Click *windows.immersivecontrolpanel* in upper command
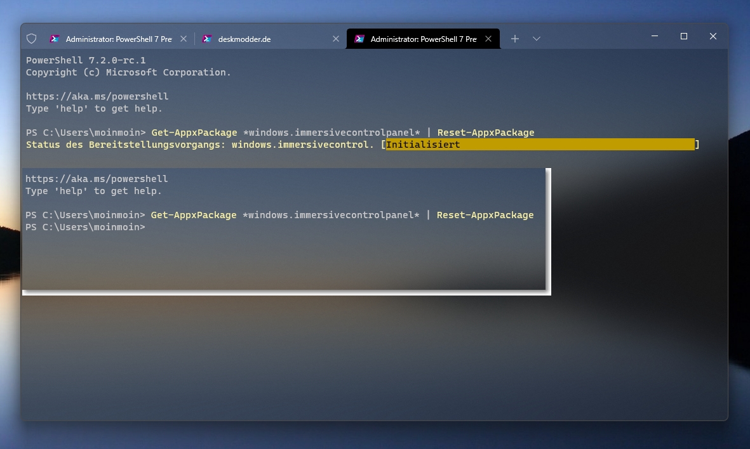 coord(331,133)
